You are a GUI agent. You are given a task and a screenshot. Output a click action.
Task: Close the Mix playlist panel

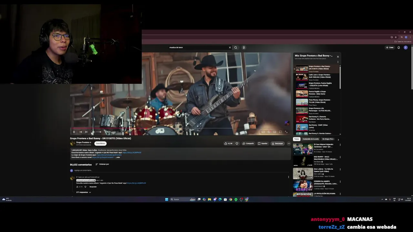338,57
